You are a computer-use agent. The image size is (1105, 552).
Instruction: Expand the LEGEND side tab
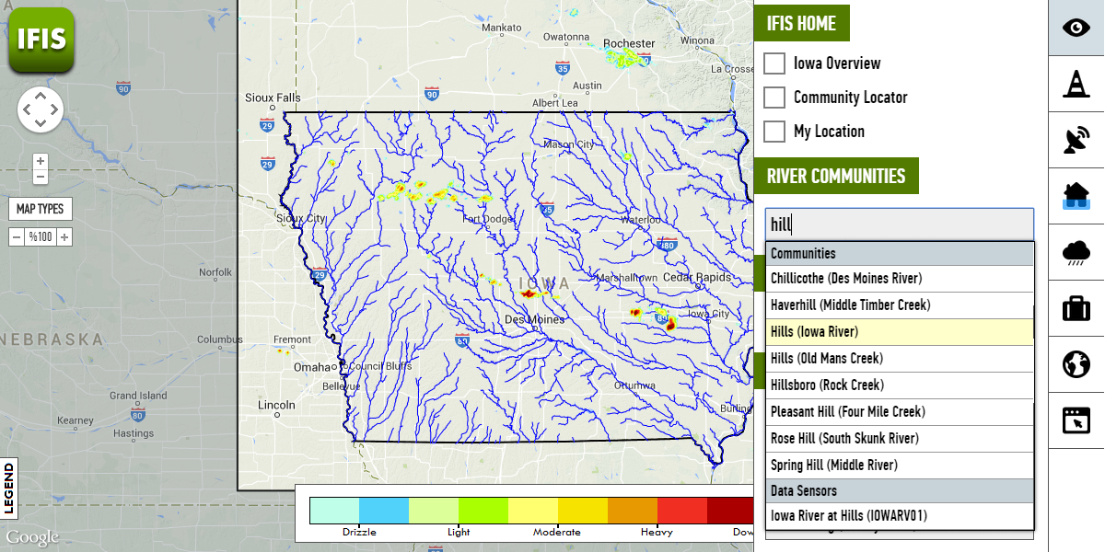9,489
